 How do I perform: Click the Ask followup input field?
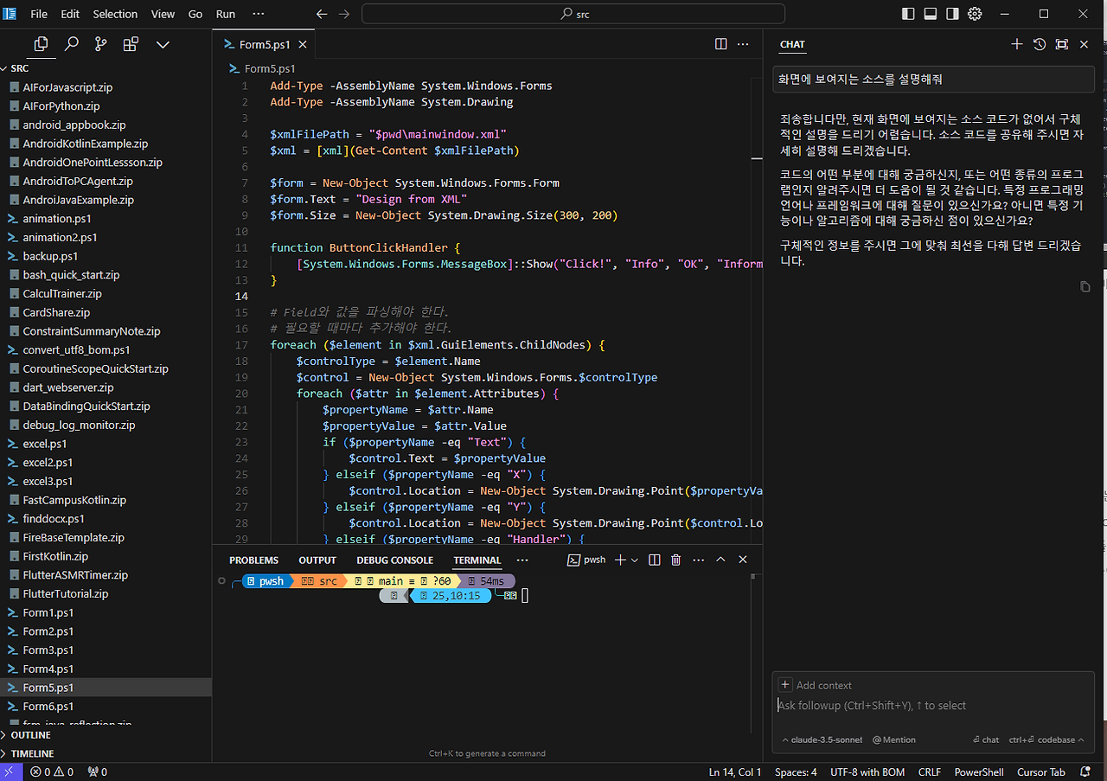pyautogui.click(x=933, y=706)
